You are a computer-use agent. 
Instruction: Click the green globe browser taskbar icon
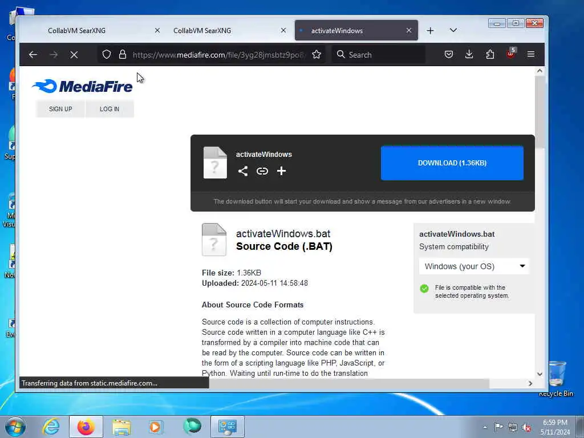(192, 427)
